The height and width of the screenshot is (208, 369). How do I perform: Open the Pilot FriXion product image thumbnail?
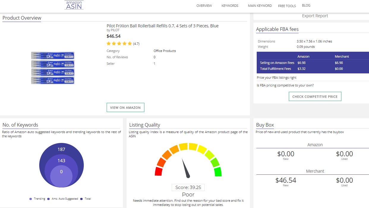click(x=53, y=68)
